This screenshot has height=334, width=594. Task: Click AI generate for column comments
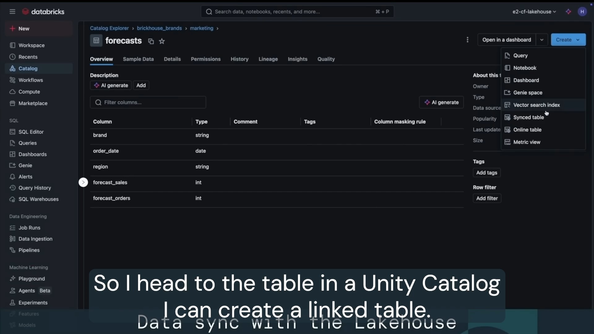point(441,102)
